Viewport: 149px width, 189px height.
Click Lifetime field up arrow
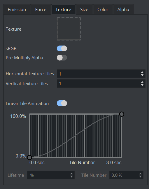[x=72, y=174]
